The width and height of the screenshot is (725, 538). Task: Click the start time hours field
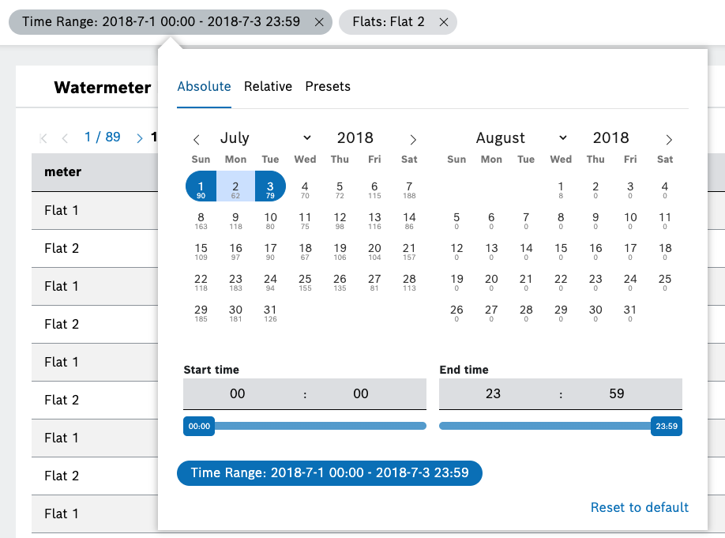tap(238, 393)
